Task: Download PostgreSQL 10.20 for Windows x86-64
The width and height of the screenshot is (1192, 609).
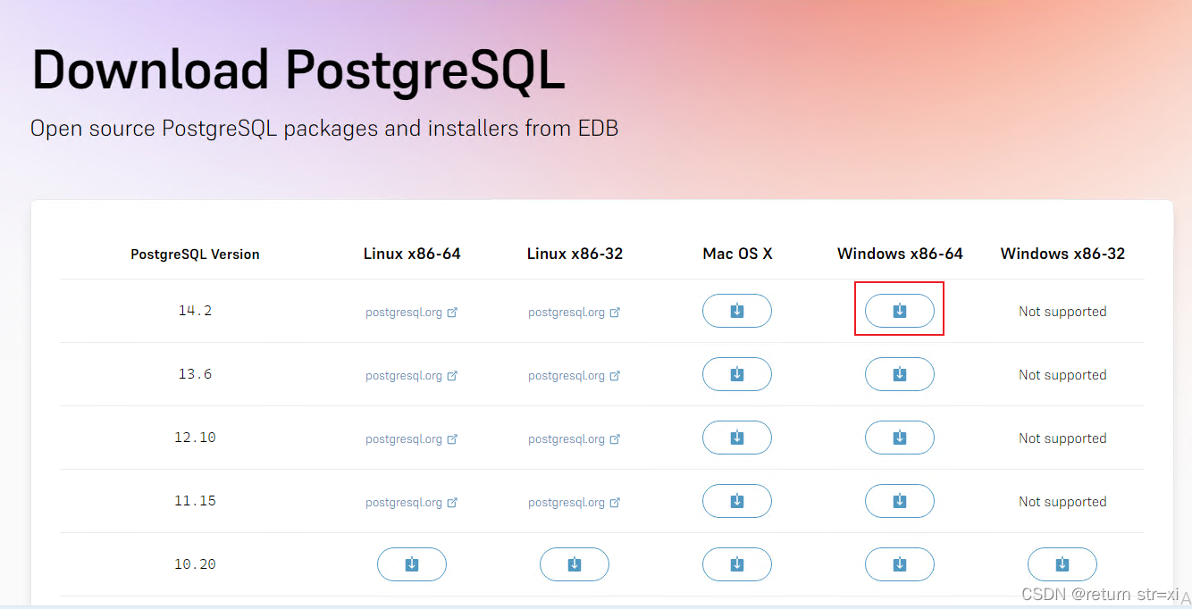Action: tap(900, 564)
